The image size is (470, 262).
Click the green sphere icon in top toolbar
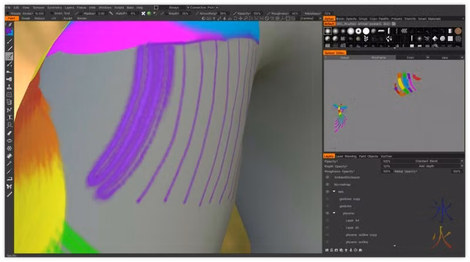(149, 14)
